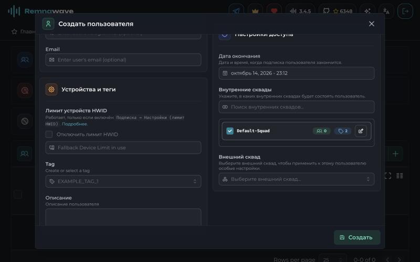
Task: Click the density rows icon in background table
Action: pos(400,176)
